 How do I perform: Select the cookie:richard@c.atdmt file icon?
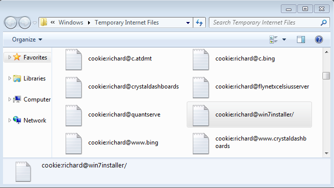[74, 59]
